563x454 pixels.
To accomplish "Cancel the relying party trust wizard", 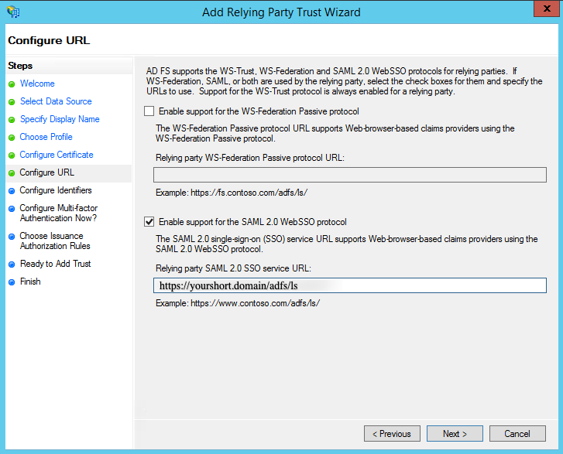I will [517, 434].
